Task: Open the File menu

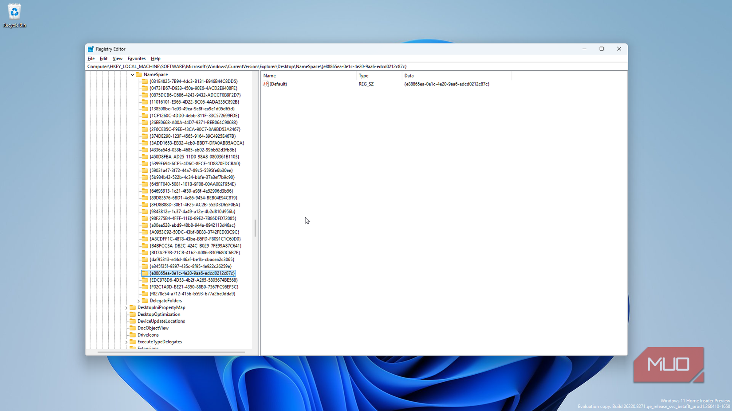Action: pyautogui.click(x=91, y=58)
